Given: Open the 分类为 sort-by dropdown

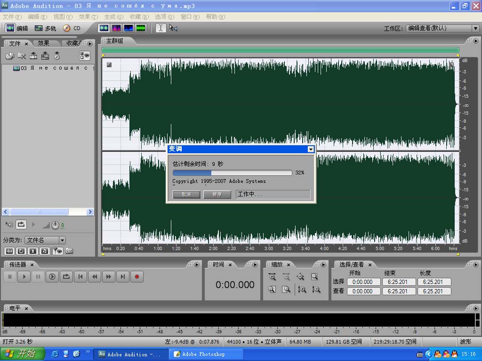Looking at the screenshot, I should (45, 240).
